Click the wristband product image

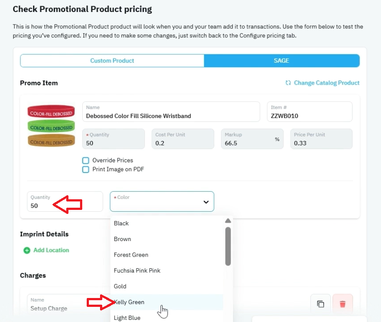point(51,125)
